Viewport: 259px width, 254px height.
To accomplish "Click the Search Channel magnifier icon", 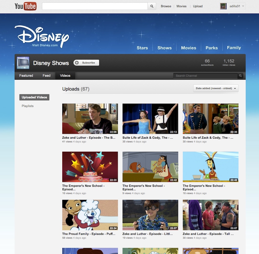I will pyautogui.click(x=240, y=76).
